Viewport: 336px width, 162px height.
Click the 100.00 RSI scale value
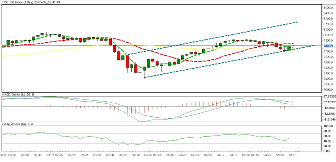click(328, 126)
